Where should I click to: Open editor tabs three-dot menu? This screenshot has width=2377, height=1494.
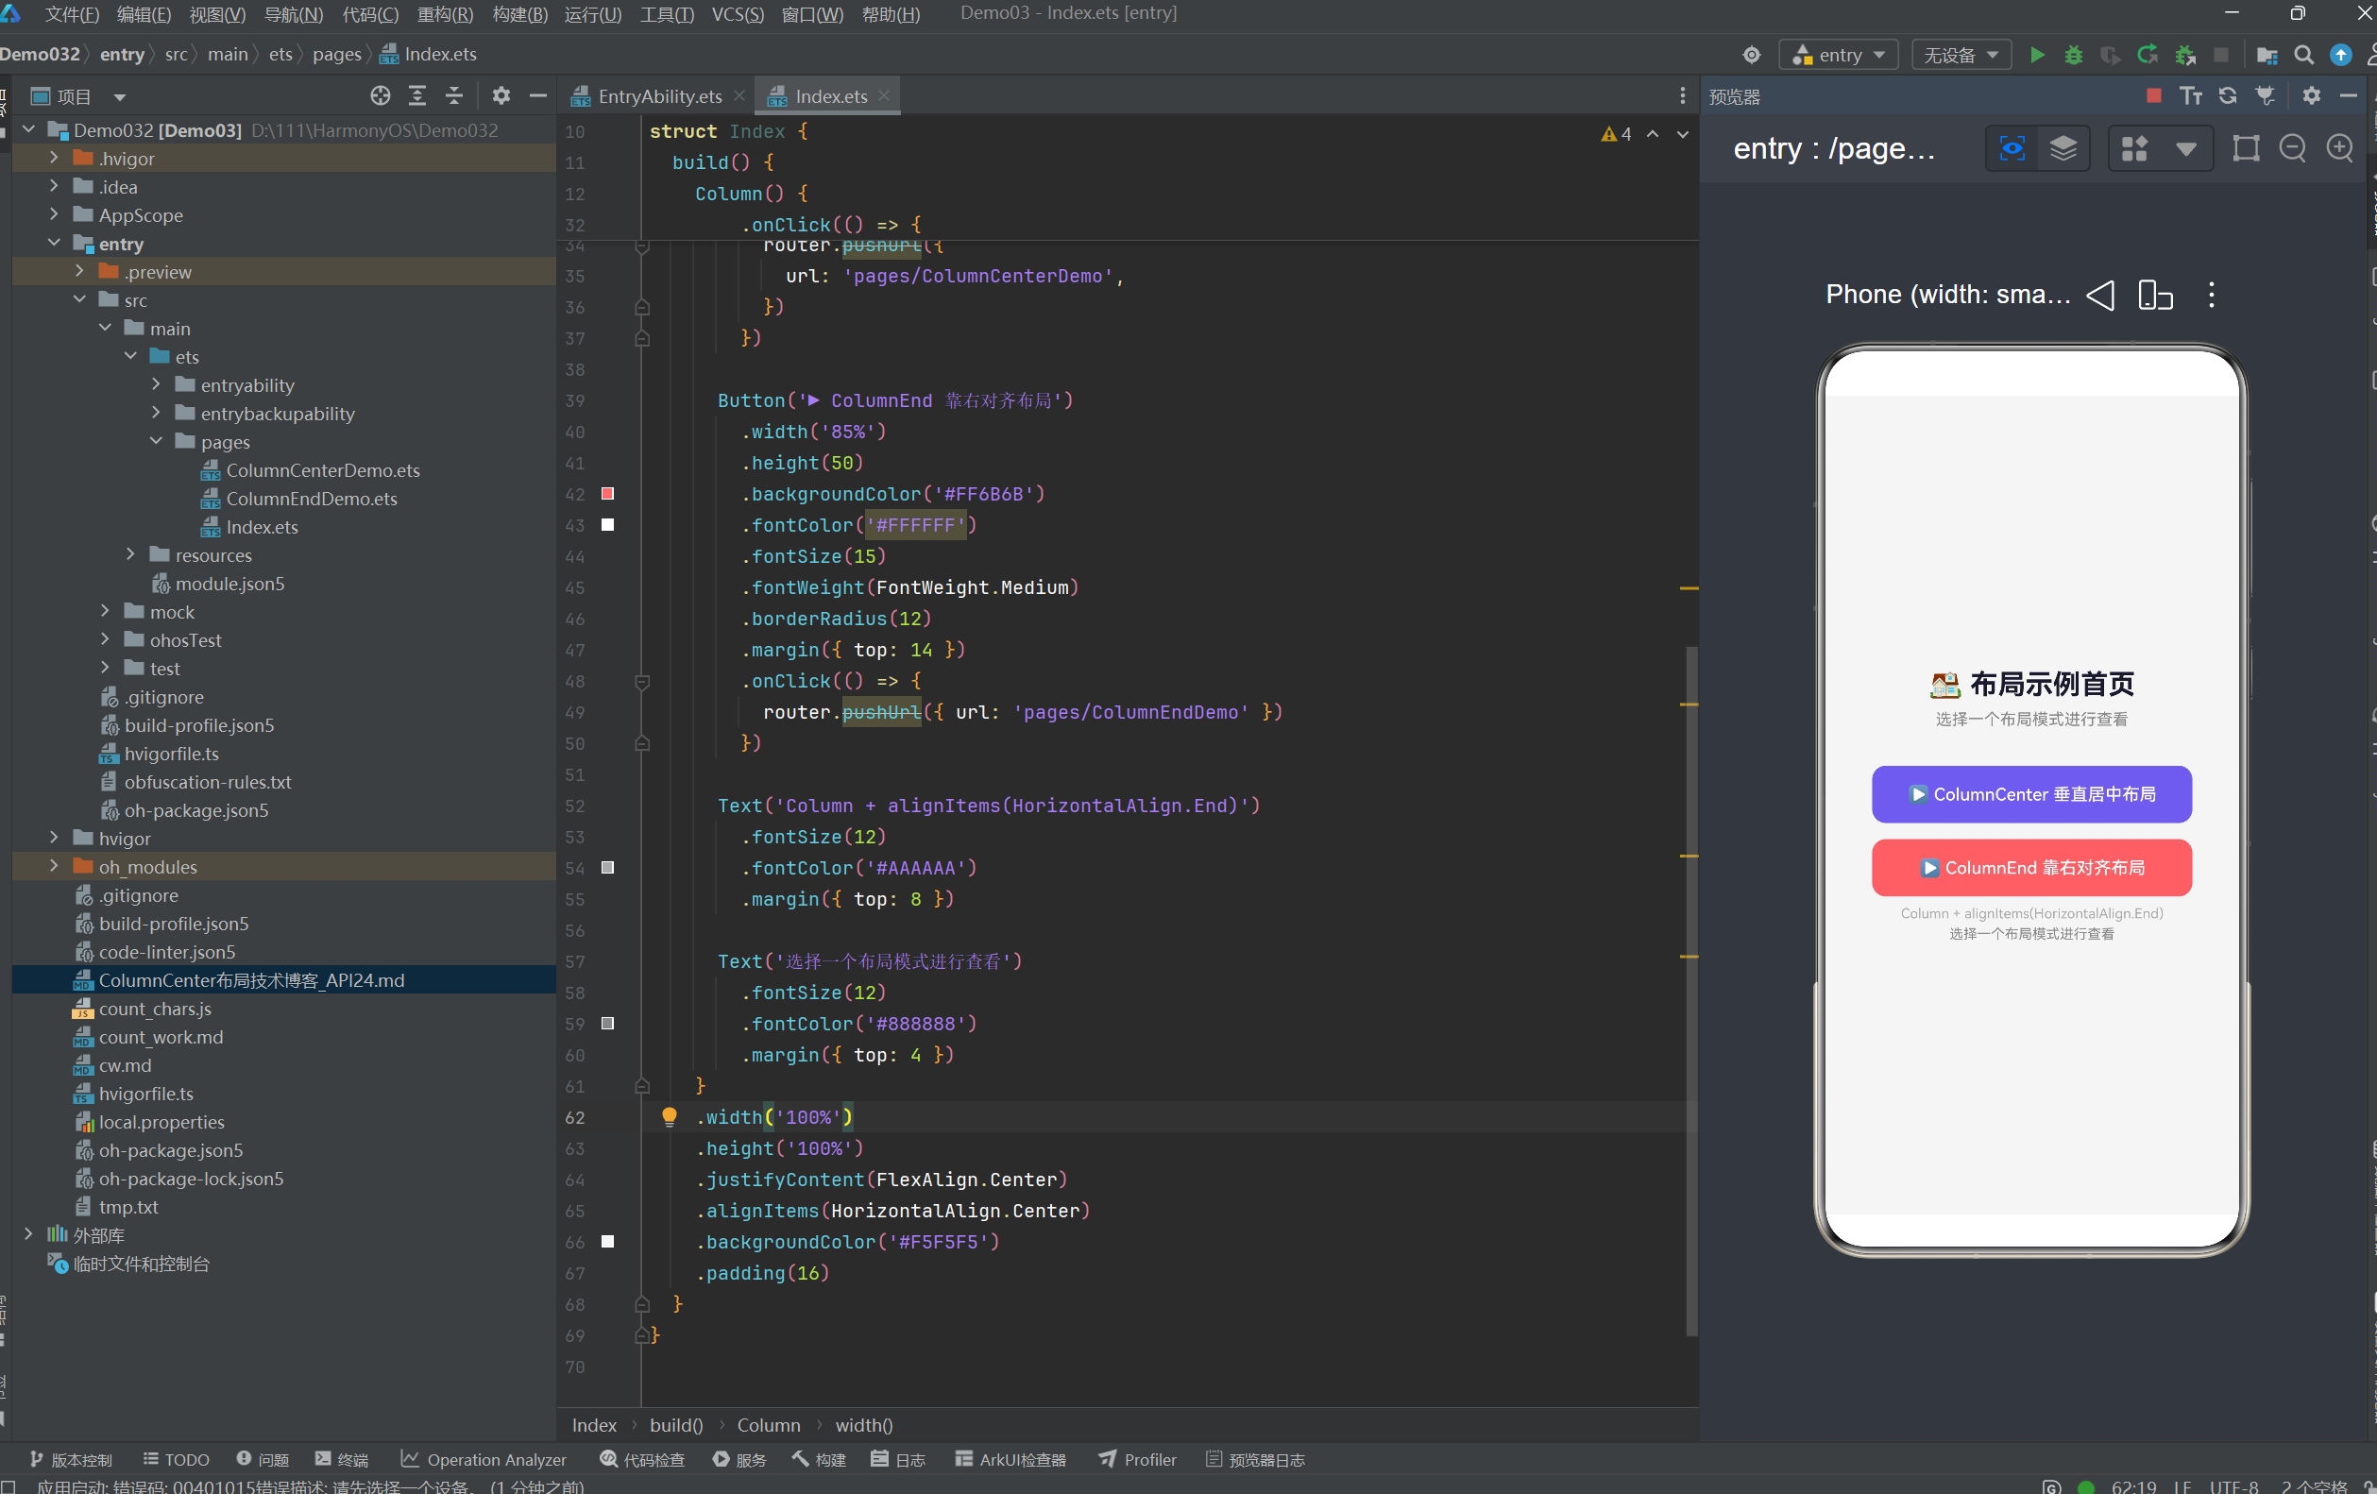click(1682, 95)
